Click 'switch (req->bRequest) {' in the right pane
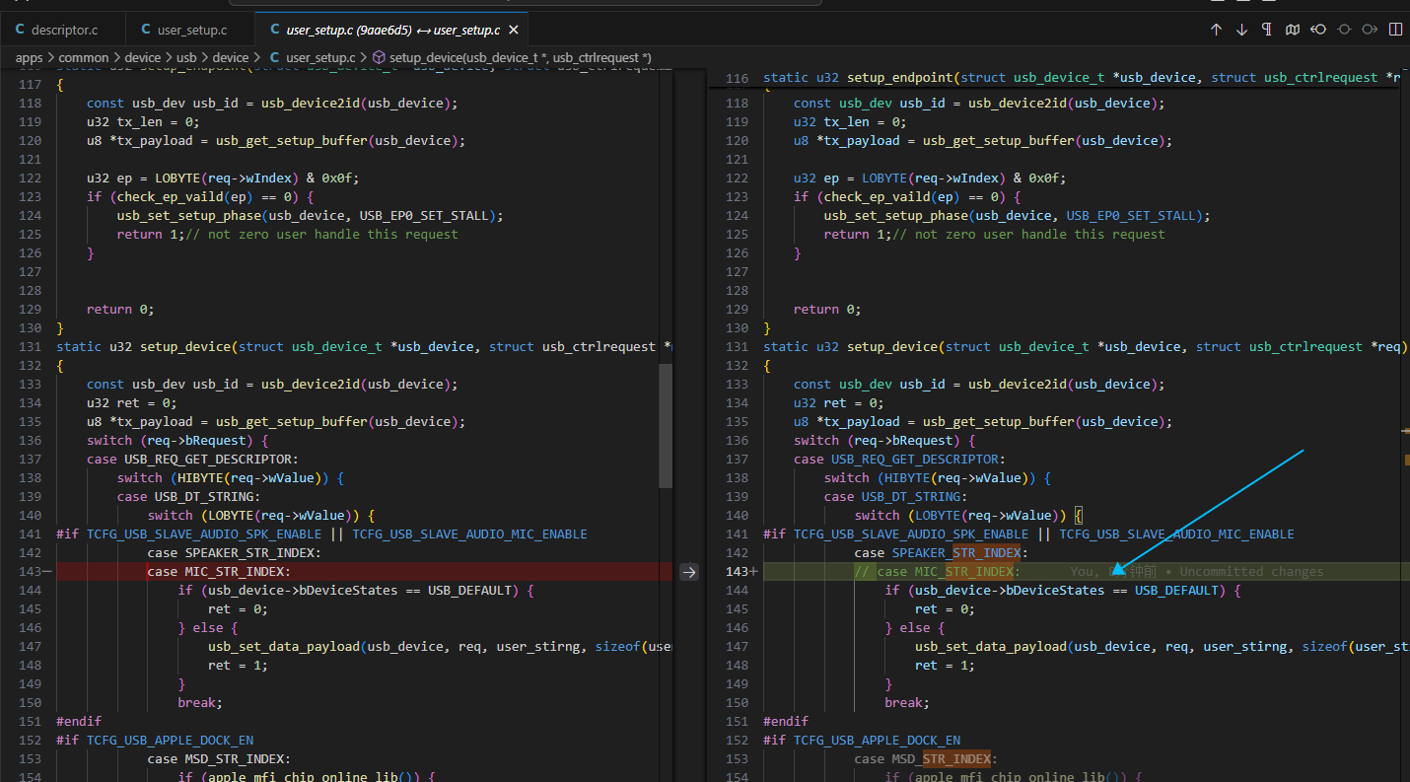The height and width of the screenshot is (782, 1410). point(883,441)
